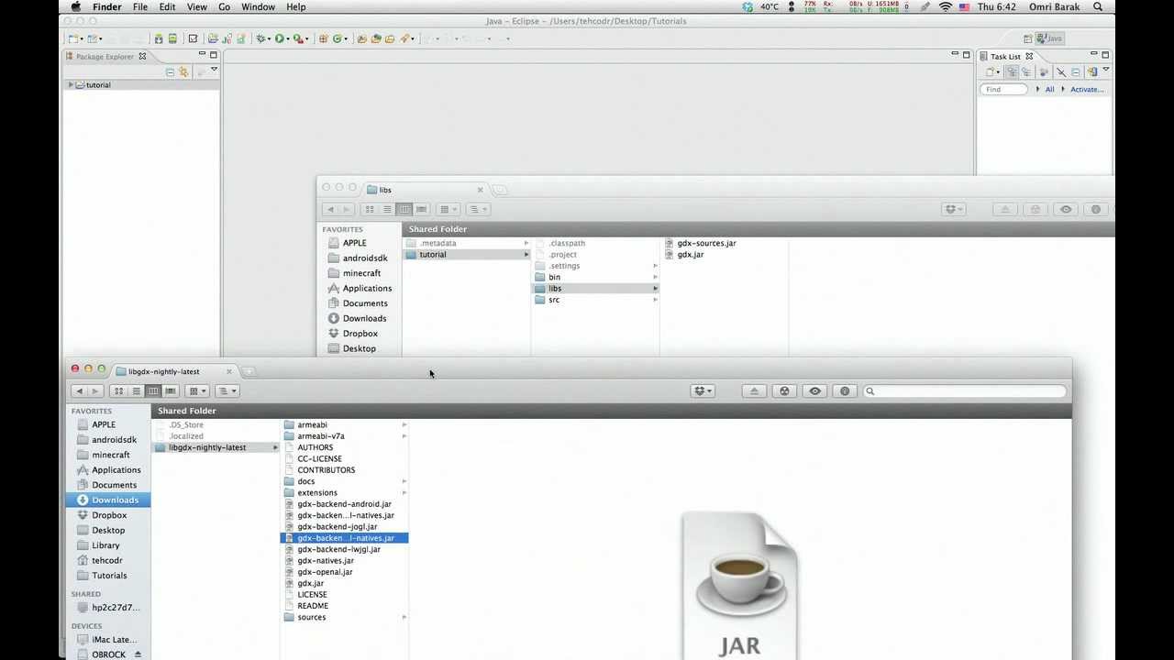Eject the OBROCK device in sidebar

138,654
